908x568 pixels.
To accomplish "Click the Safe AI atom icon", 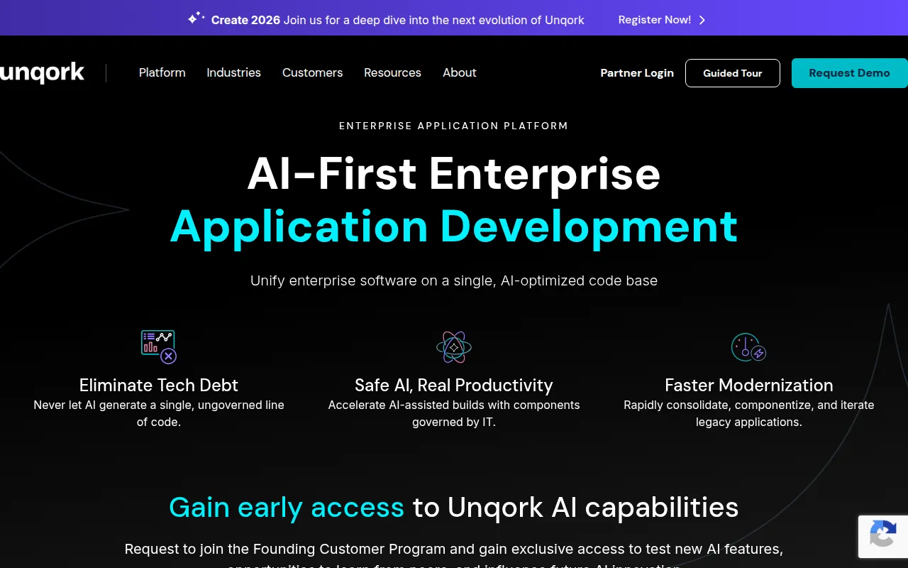I will click(454, 347).
